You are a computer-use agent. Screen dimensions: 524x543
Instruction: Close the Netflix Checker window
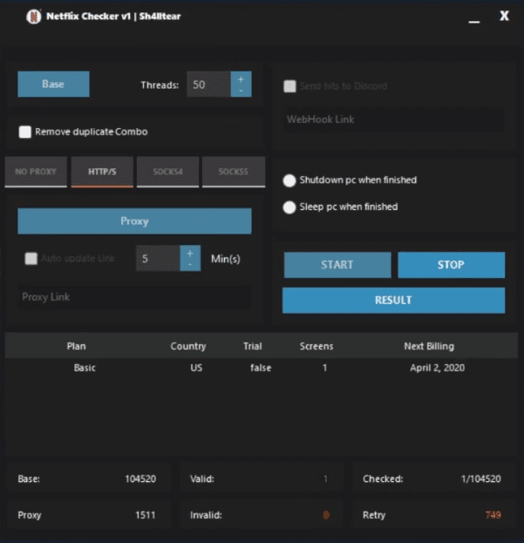[504, 16]
